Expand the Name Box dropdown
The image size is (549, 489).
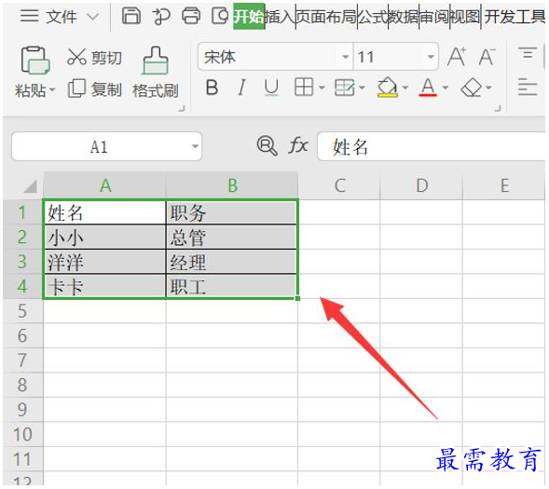[195, 146]
